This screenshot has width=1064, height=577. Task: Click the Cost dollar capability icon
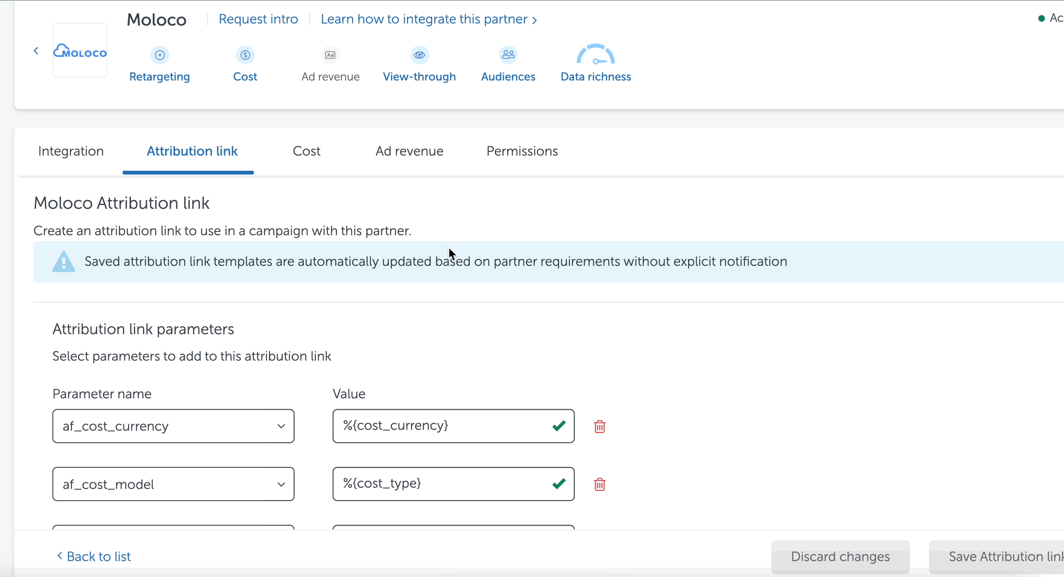pos(245,55)
